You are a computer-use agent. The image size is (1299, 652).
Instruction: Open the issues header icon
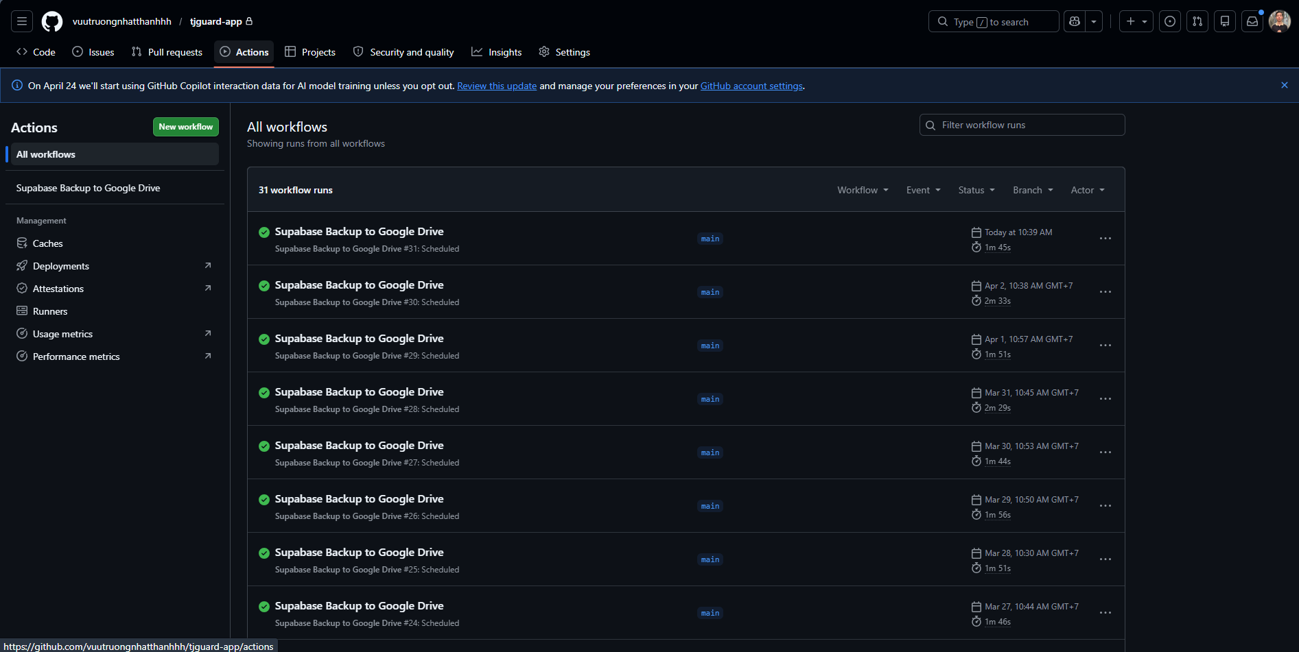pyautogui.click(x=1170, y=22)
